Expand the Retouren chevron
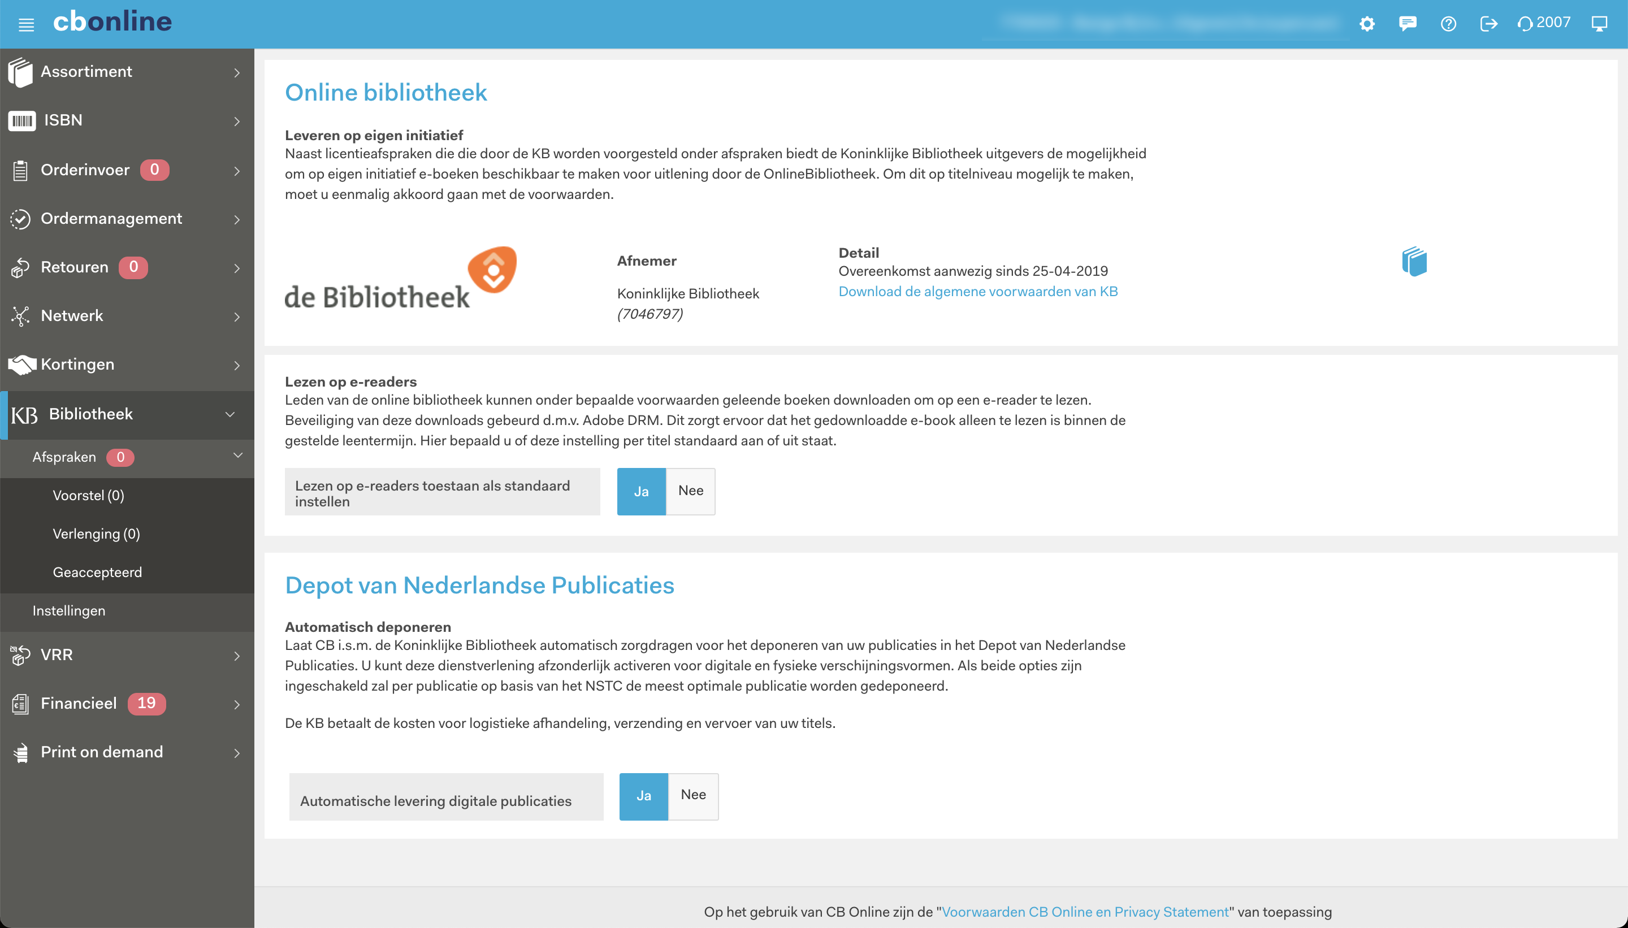Screen dimensions: 1628x928 click(x=237, y=268)
